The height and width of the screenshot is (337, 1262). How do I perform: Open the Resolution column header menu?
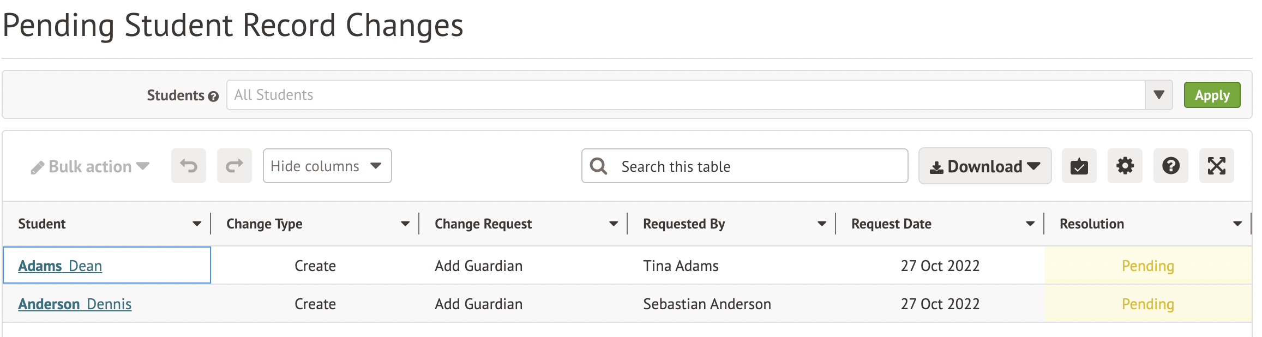[1237, 224]
